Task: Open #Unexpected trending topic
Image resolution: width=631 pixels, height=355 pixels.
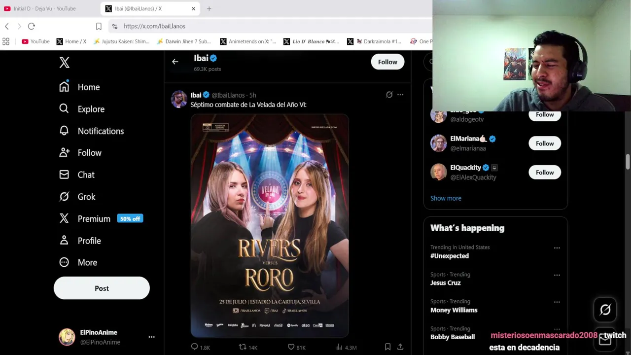Action: coord(450,256)
